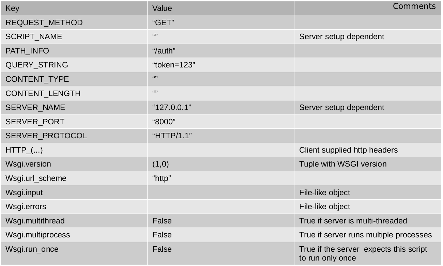Select the REQUEST_METHOD key cell
Viewport: 443px width, 266px height.
click(44, 23)
